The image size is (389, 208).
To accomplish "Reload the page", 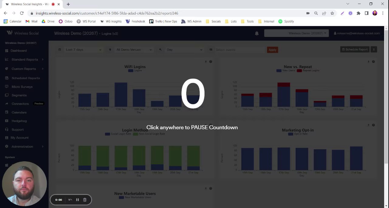I will tap(22, 13).
